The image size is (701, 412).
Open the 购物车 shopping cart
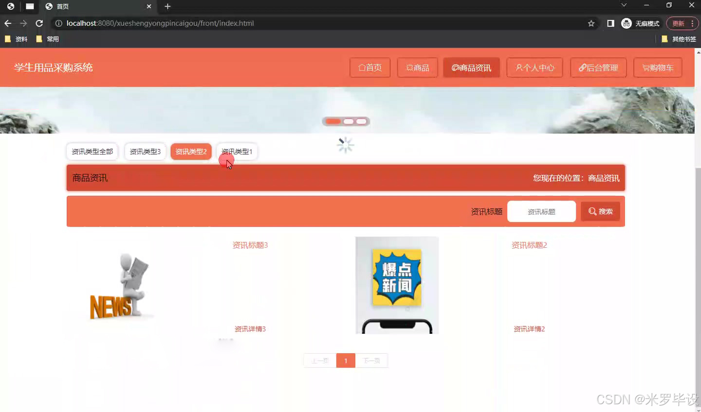[x=658, y=68]
